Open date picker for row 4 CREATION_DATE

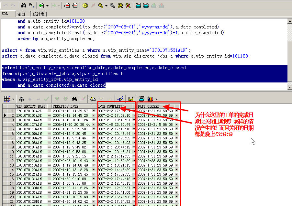tap(94, 125)
